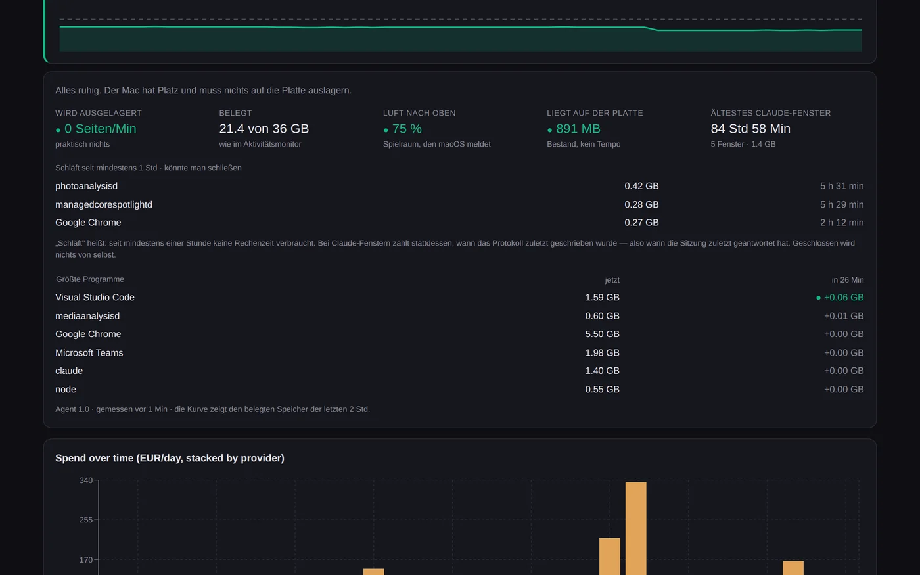Click the green dot next to 75 %
Viewport: 920px width, 575px height.
[x=386, y=130]
